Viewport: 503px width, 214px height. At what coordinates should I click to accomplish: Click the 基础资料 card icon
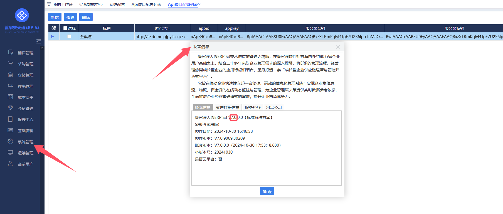coord(10,130)
